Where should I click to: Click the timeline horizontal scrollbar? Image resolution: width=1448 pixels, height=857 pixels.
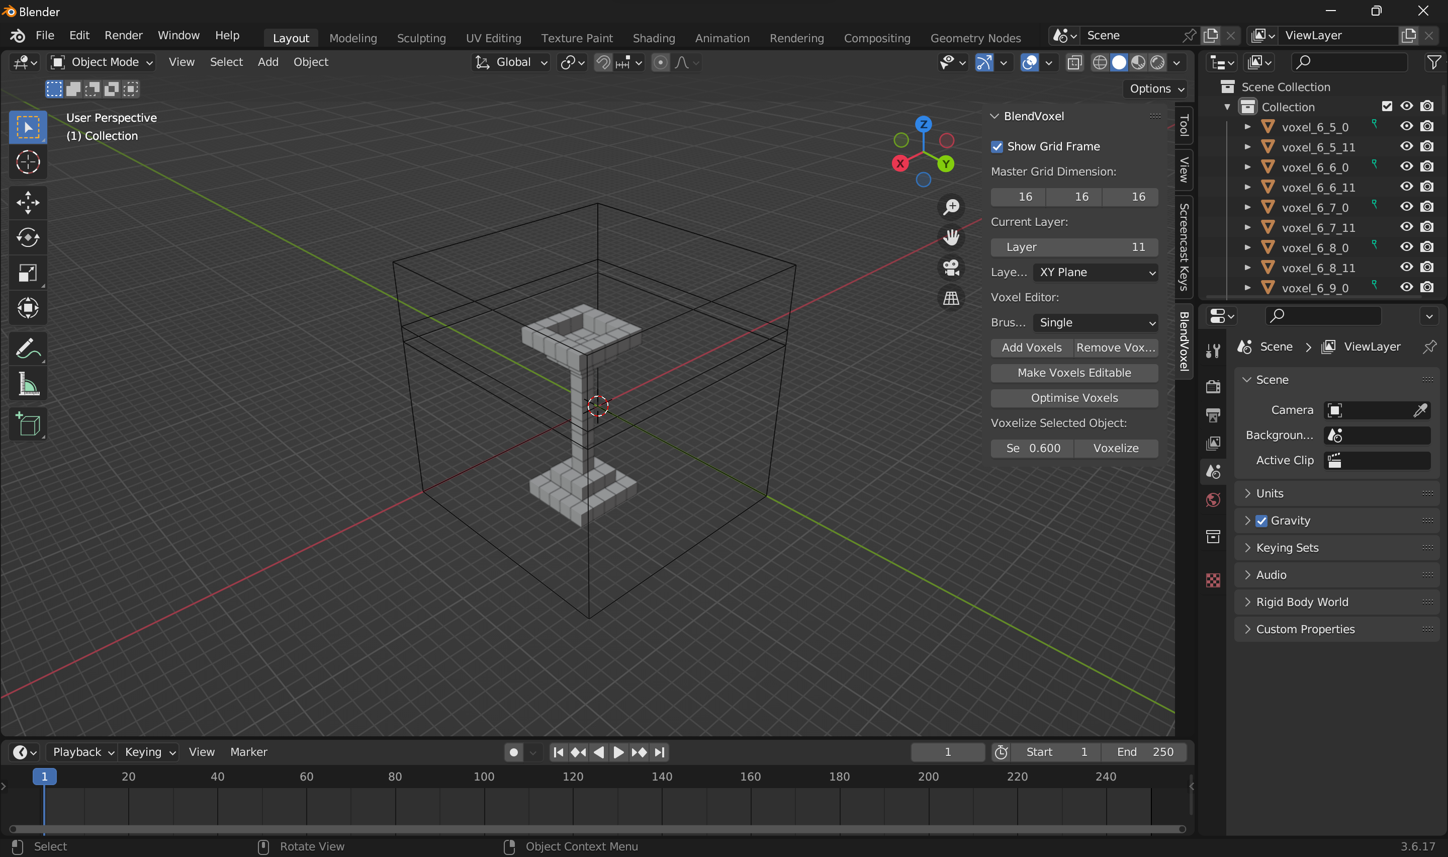pos(597,829)
